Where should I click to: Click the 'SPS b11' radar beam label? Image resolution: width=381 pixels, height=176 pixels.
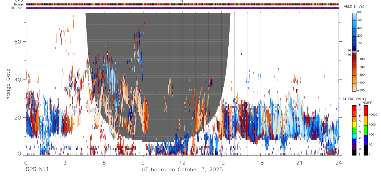pyautogui.click(x=37, y=169)
